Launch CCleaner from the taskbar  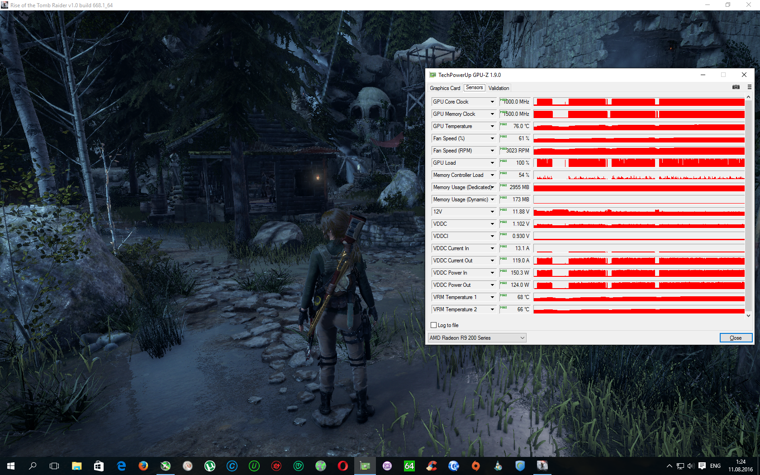(432, 465)
